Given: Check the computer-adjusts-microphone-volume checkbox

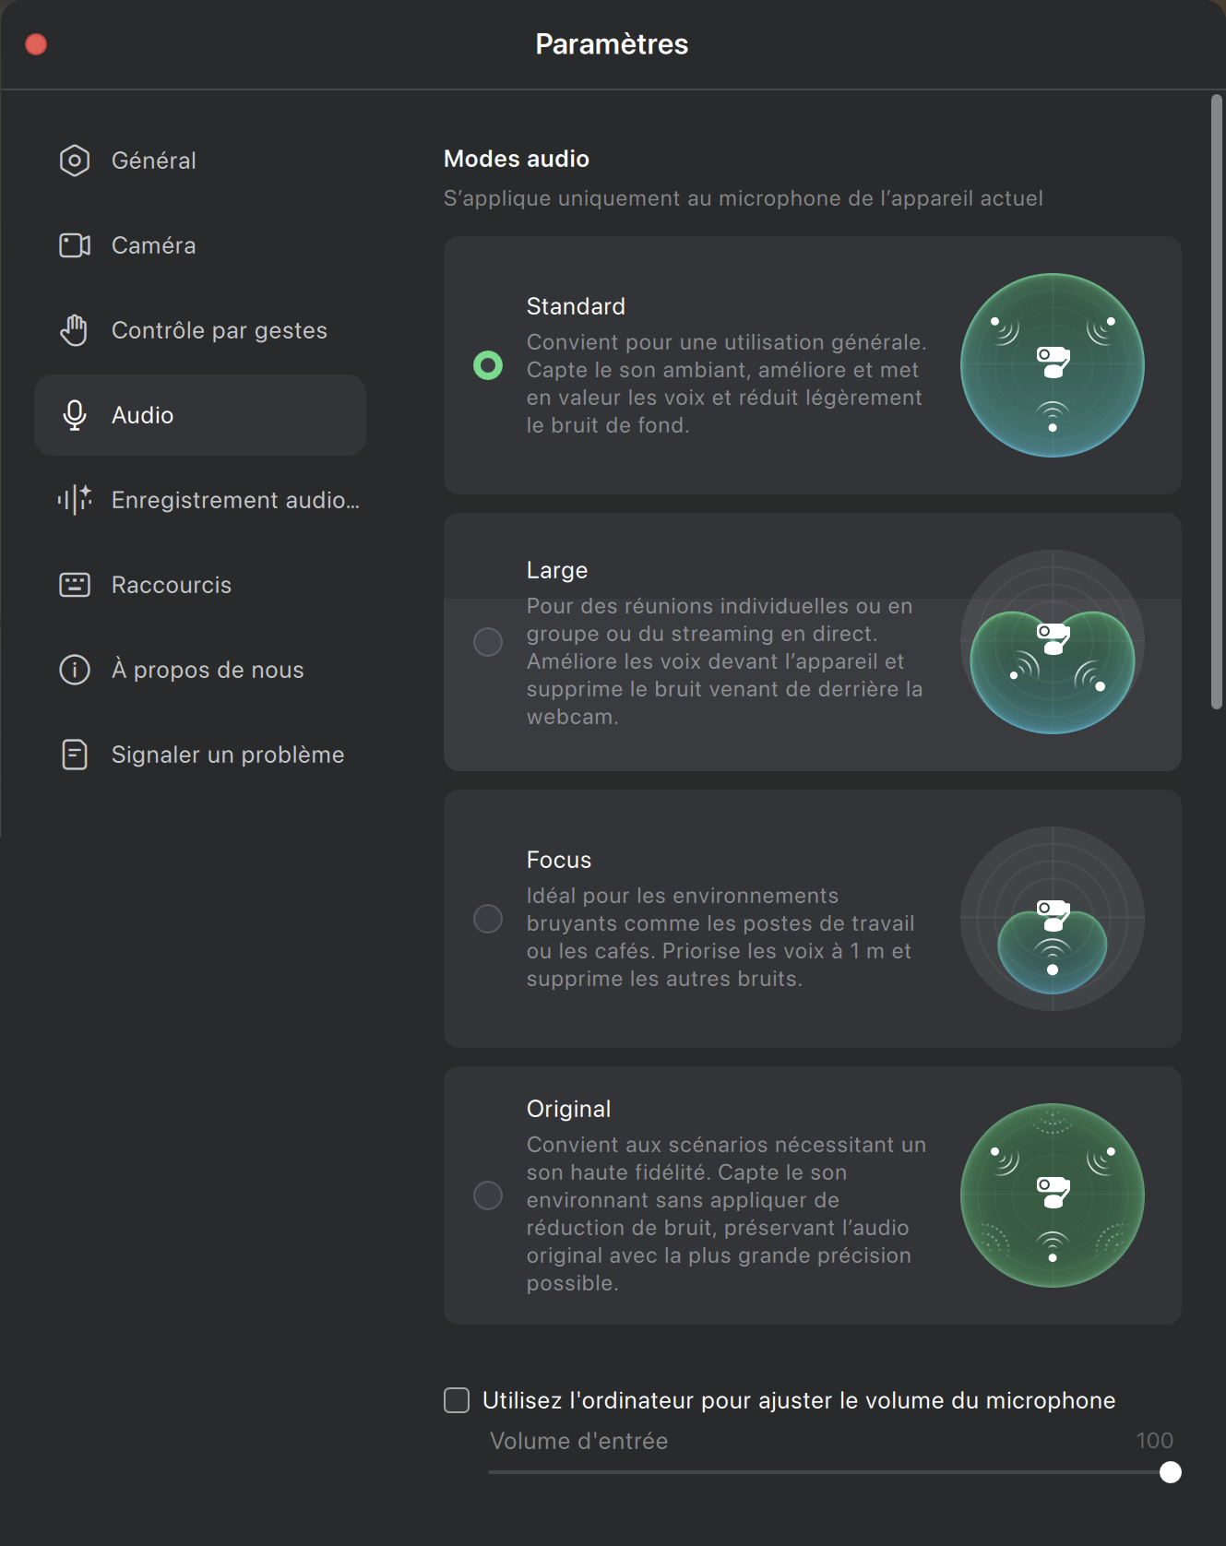Looking at the screenshot, I should pyautogui.click(x=457, y=1400).
